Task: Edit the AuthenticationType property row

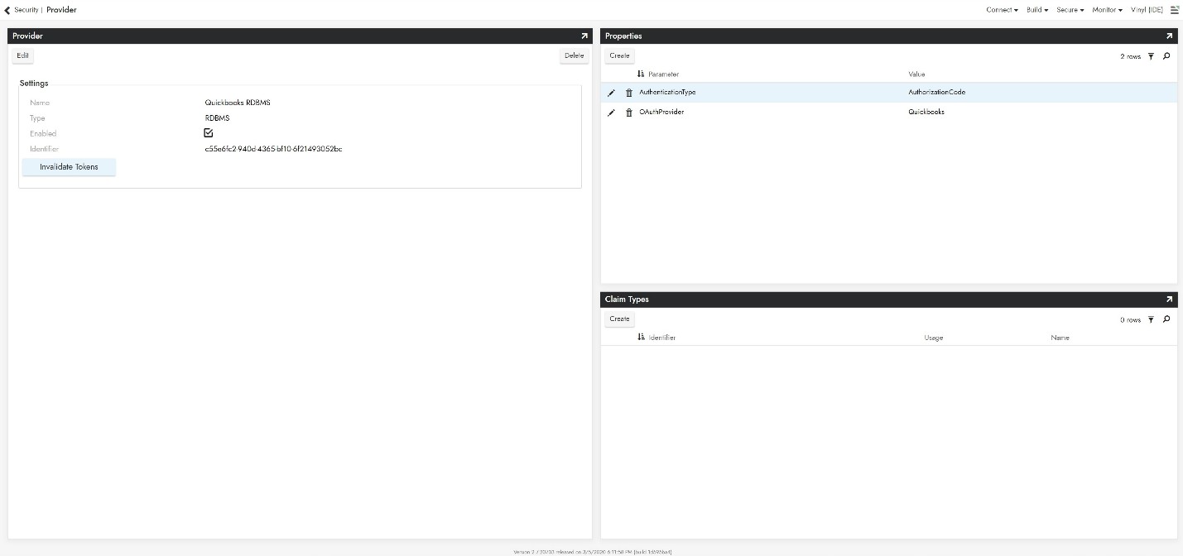Action: [x=611, y=93]
